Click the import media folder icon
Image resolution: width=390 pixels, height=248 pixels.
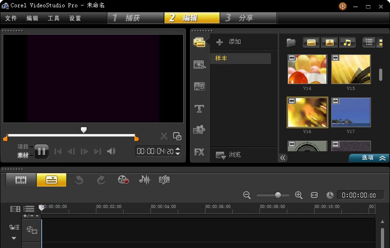click(291, 42)
